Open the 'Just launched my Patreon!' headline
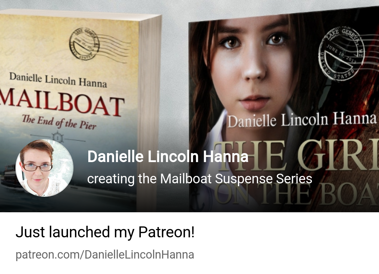379x274 pixels. coord(105,232)
